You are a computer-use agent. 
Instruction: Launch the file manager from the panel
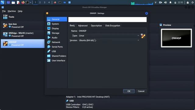(13, 2)
